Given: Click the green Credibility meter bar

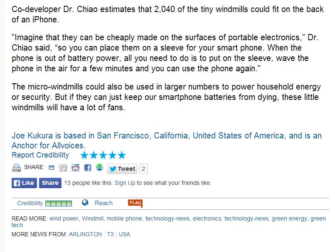Looking at the screenshot, I should (59, 204).
